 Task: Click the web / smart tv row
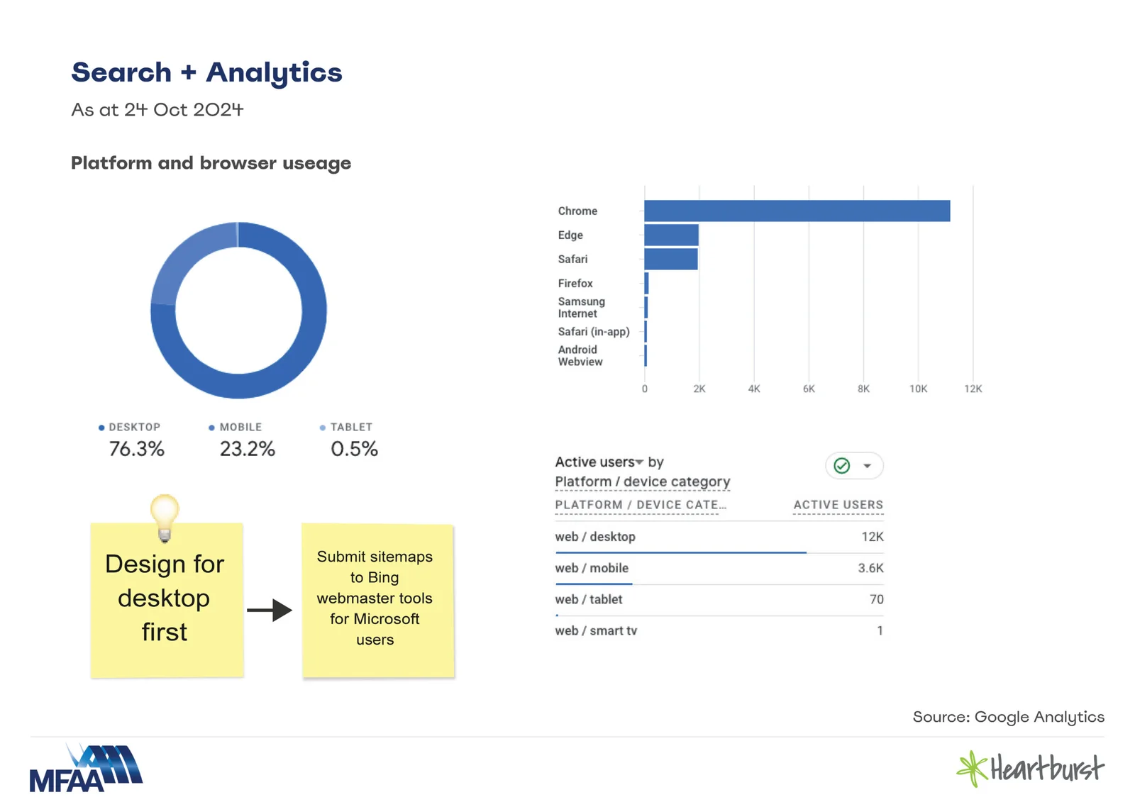pyautogui.click(x=719, y=630)
